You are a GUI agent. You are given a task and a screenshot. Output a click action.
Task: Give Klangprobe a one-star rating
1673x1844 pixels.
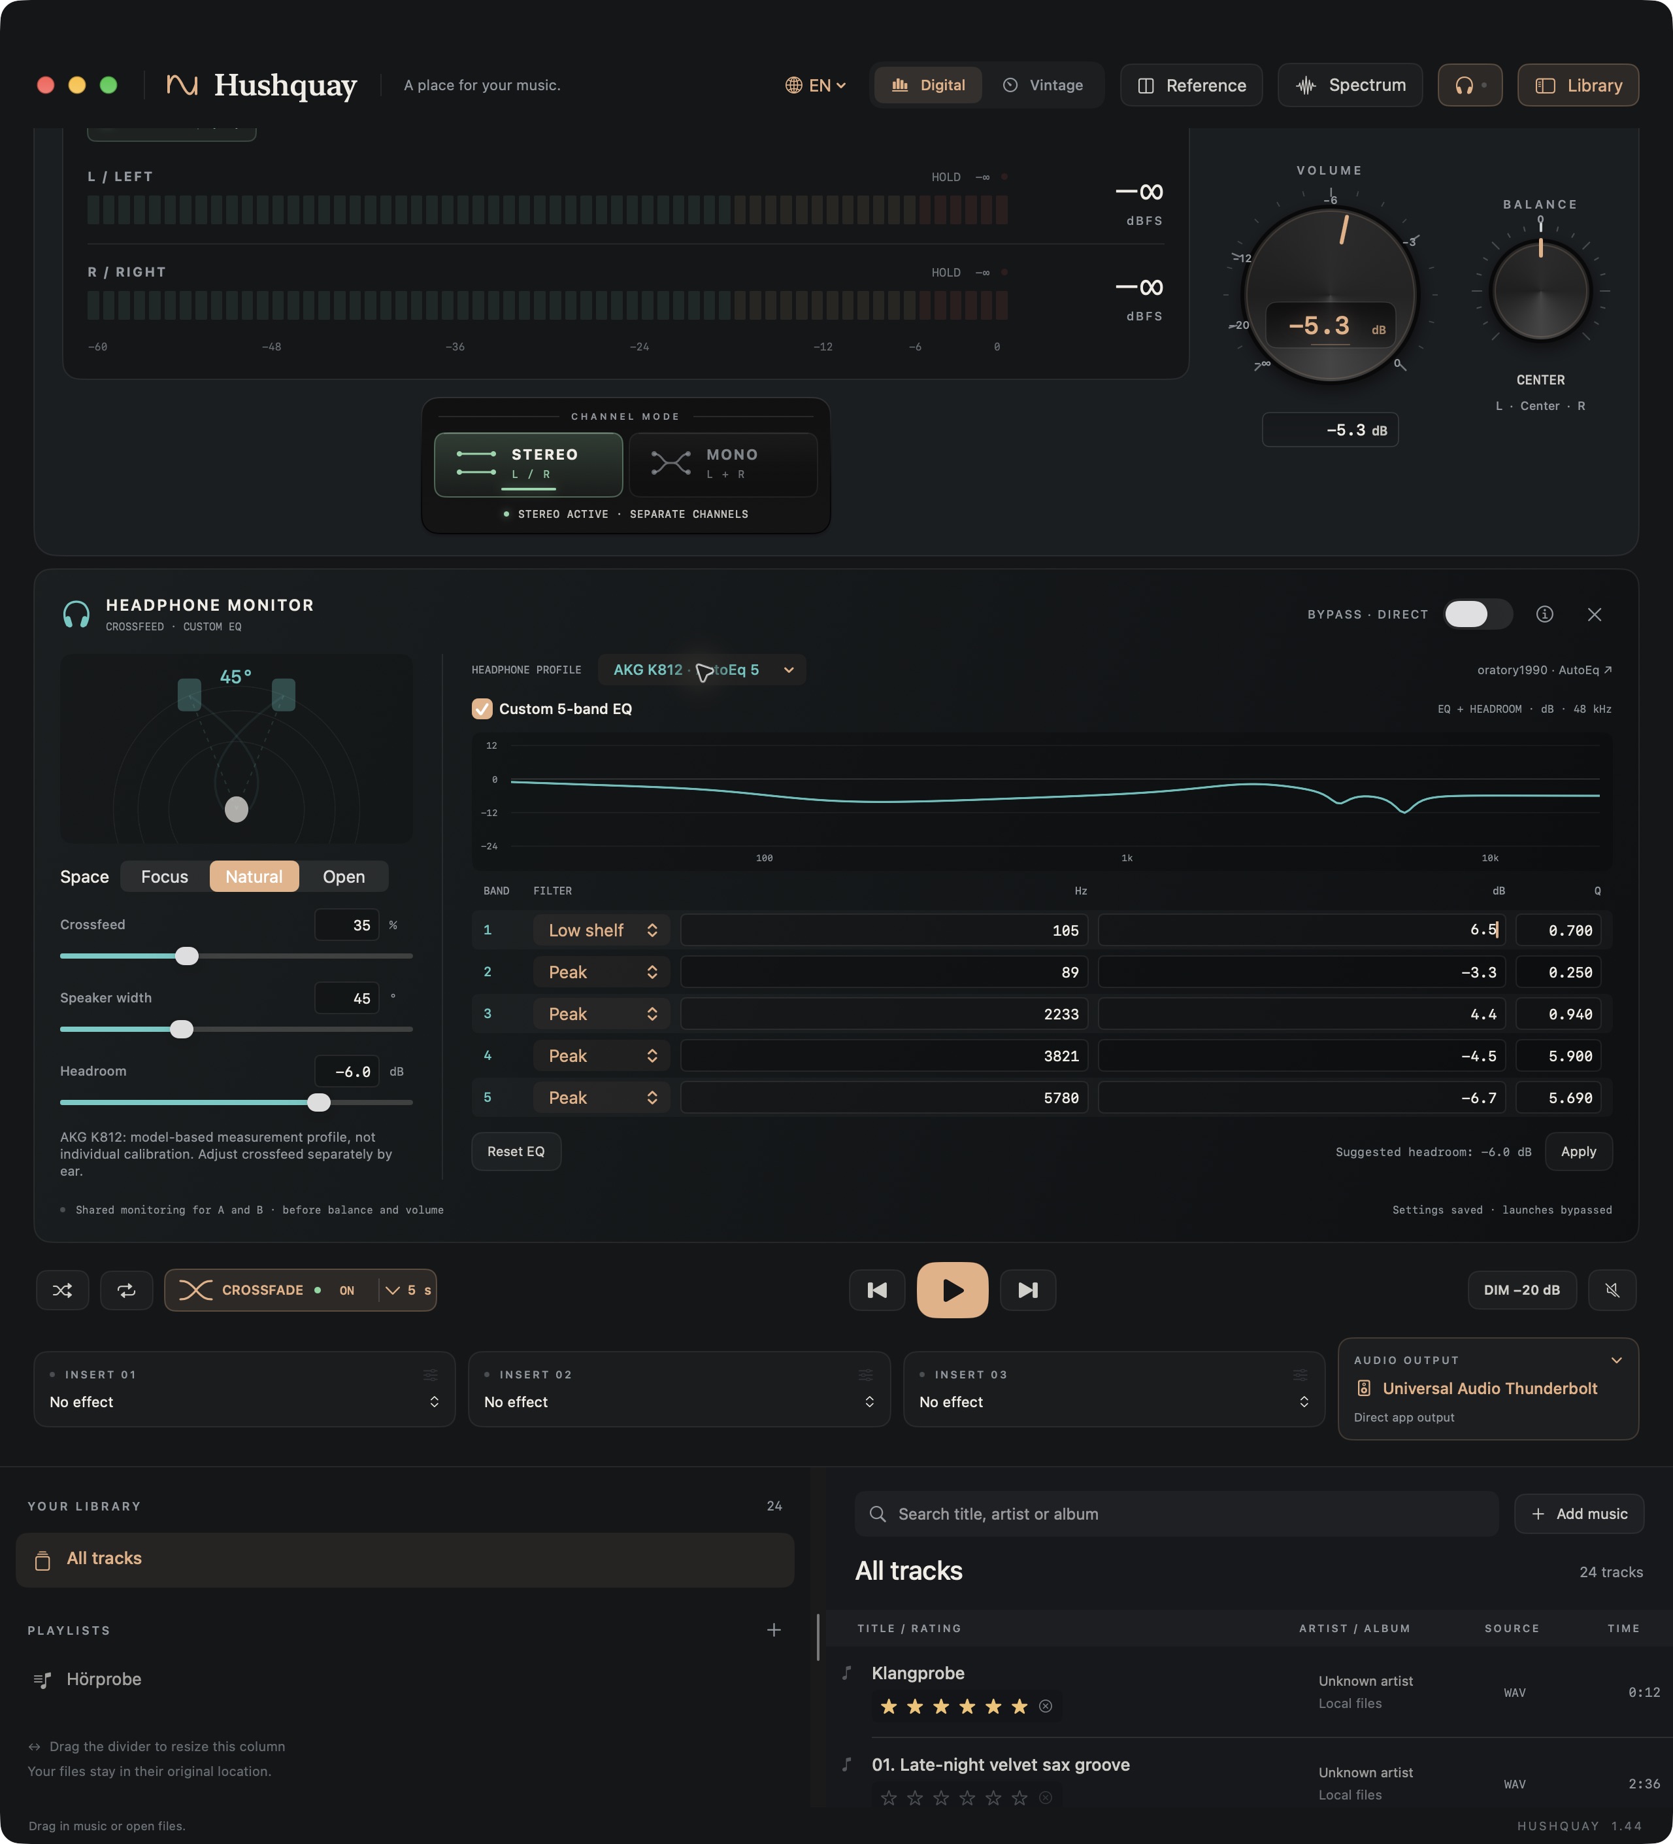pos(887,1706)
